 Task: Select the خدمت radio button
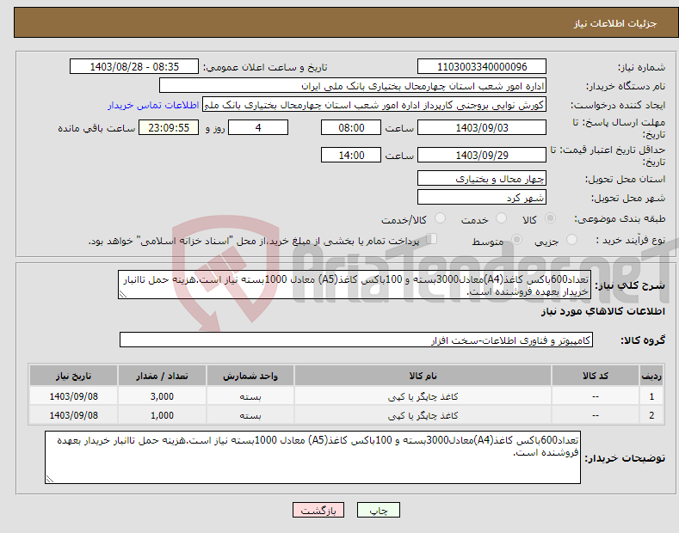point(501,218)
